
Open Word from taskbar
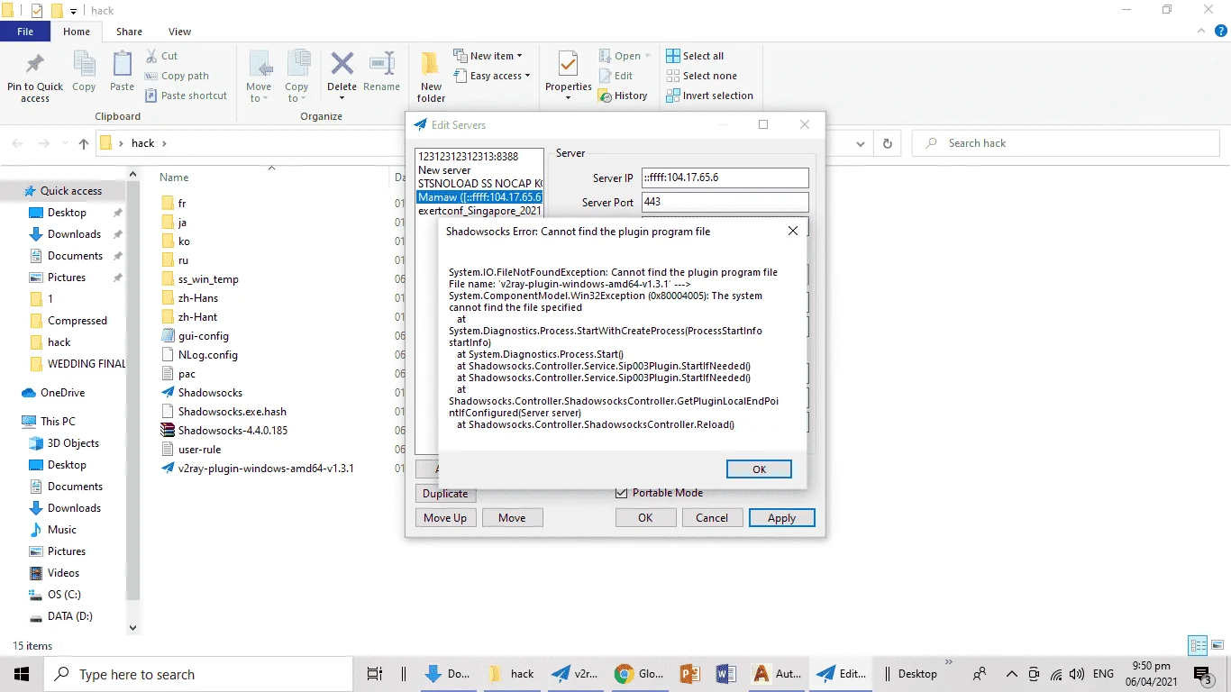726,674
